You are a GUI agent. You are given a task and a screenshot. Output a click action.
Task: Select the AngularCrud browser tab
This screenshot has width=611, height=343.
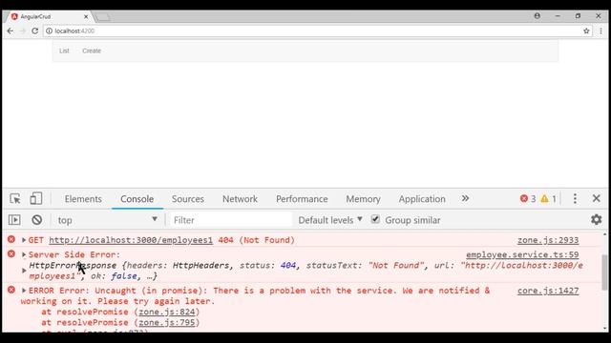tap(50, 17)
